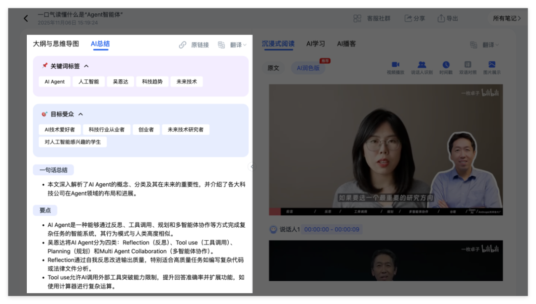
Task: Click the 要点 heading label
Action: tap(45, 210)
